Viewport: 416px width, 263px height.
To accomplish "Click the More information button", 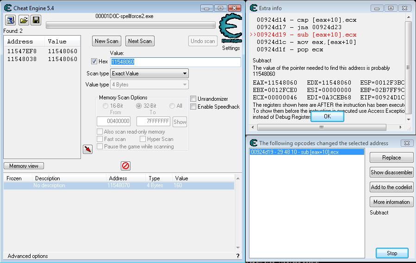I will pyautogui.click(x=391, y=202).
